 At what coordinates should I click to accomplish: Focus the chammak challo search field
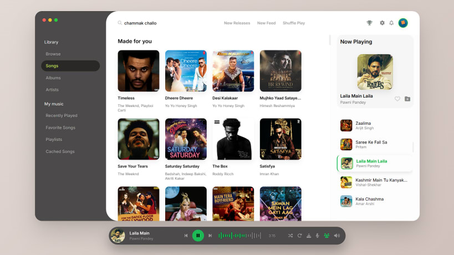pyautogui.click(x=140, y=23)
